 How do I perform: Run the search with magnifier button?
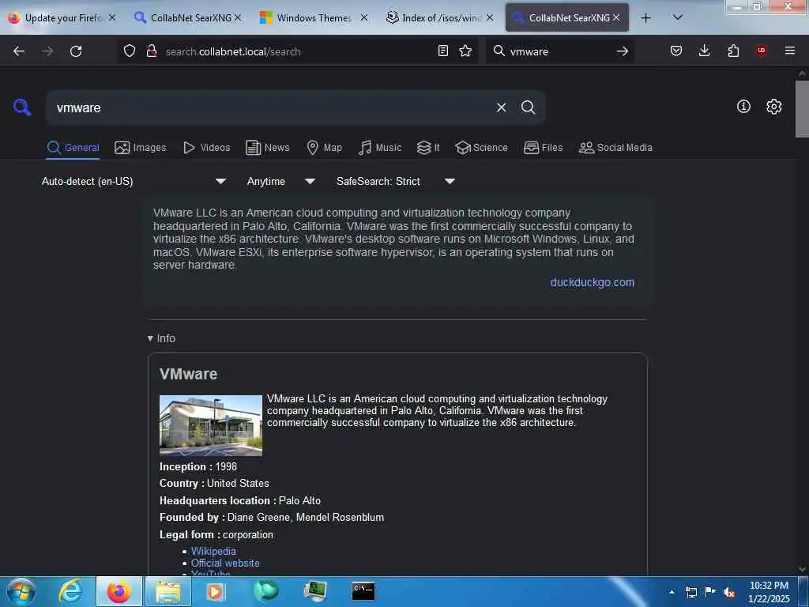pyautogui.click(x=528, y=107)
